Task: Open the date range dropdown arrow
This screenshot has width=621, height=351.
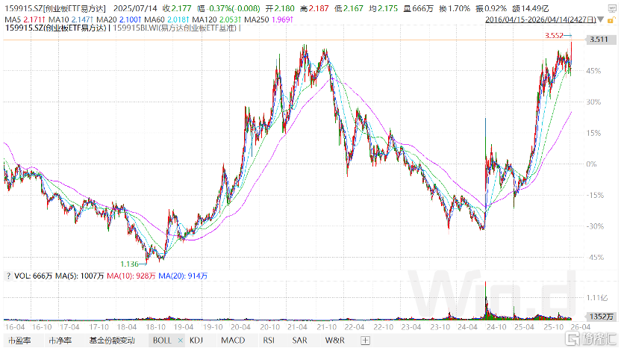Action: [601, 20]
